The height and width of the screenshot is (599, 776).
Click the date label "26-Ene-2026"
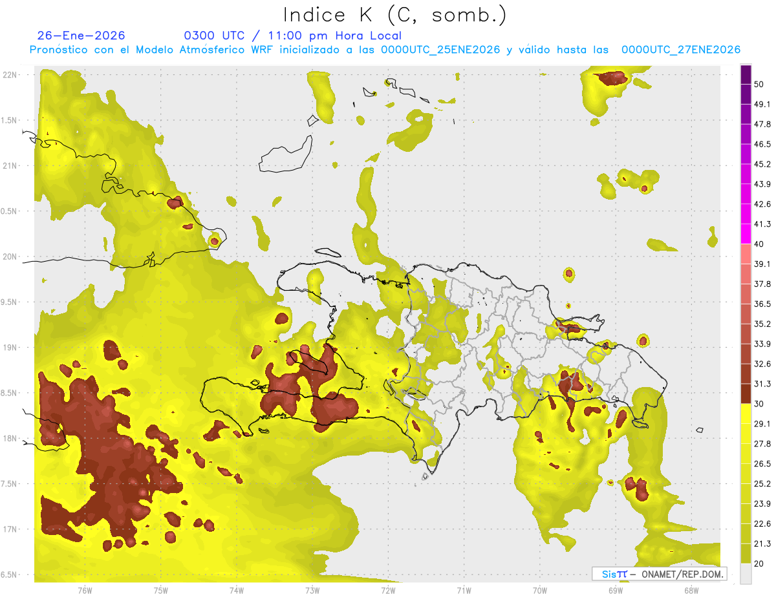pos(81,36)
